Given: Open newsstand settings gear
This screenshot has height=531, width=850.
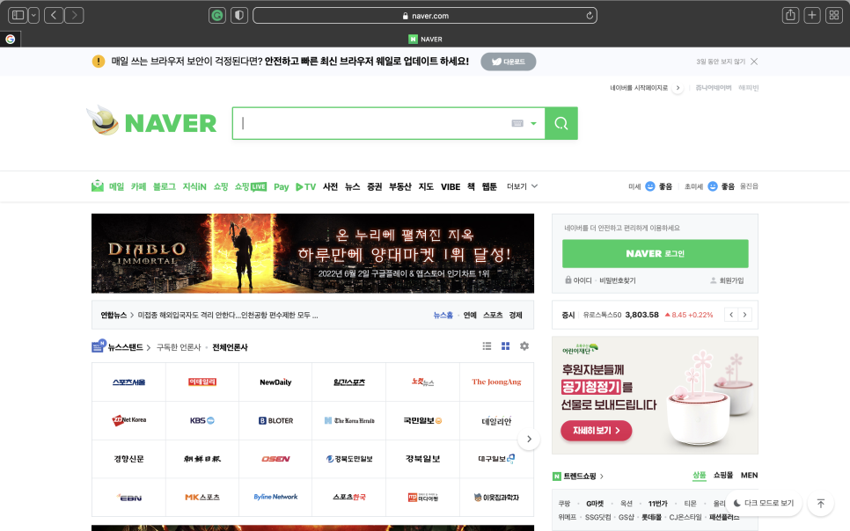Looking at the screenshot, I should (x=524, y=346).
